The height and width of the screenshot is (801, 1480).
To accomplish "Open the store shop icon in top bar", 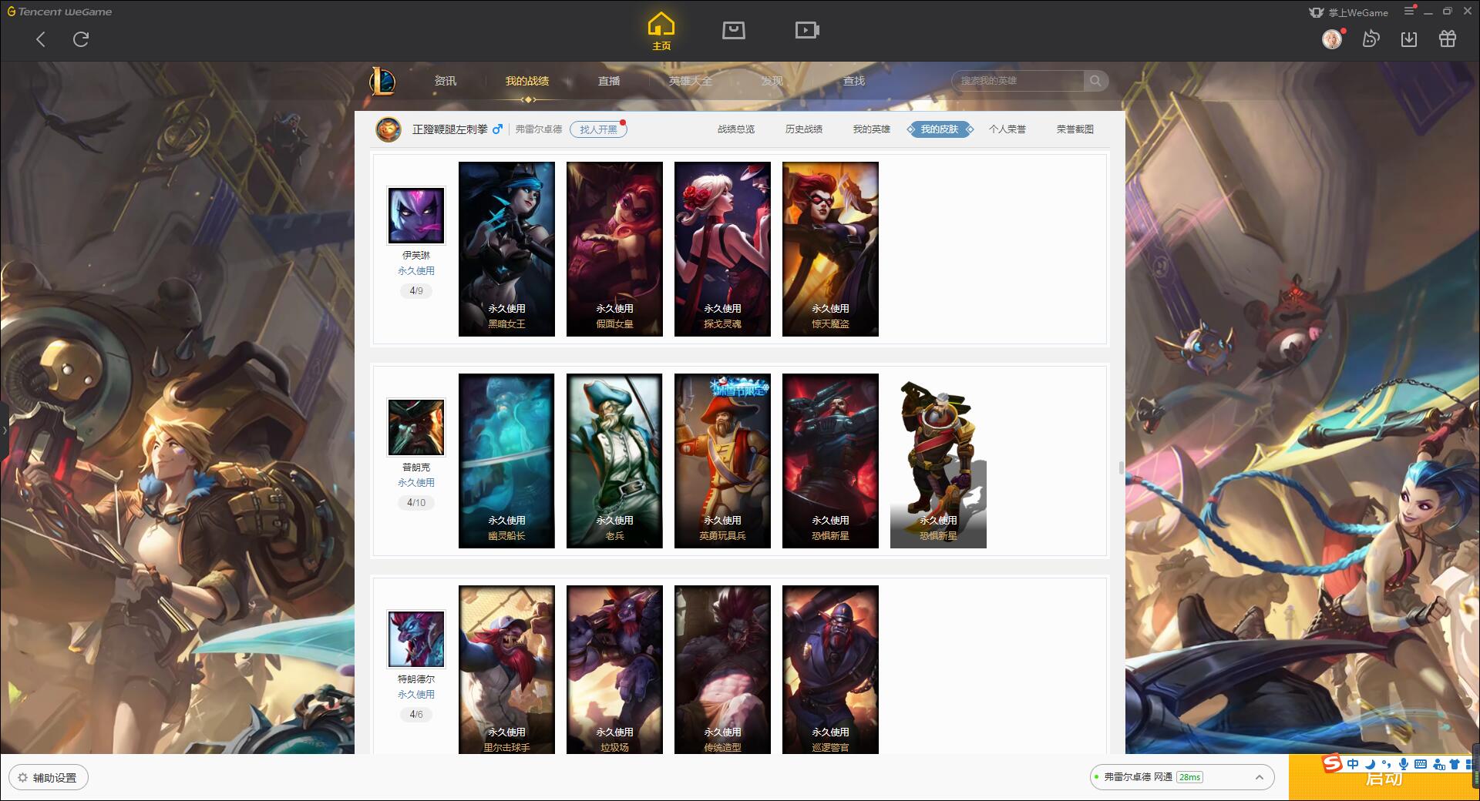I will pos(734,30).
